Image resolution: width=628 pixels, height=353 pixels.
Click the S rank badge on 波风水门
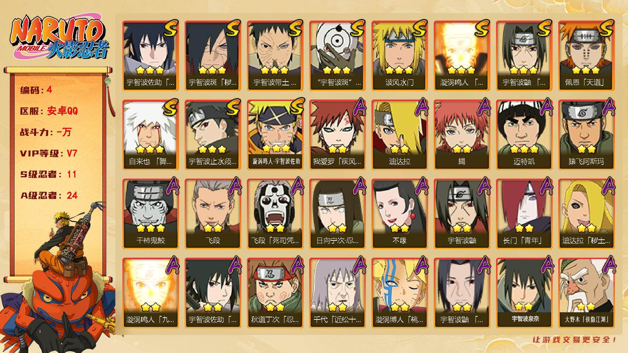tap(420, 28)
